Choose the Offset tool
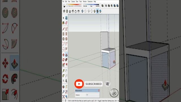The width and height of the screenshot is (181, 102). tap(66, 65)
